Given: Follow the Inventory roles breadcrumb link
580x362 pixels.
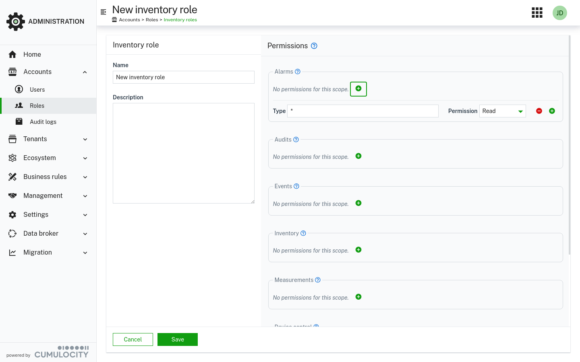Looking at the screenshot, I should pyautogui.click(x=180, y=20).
